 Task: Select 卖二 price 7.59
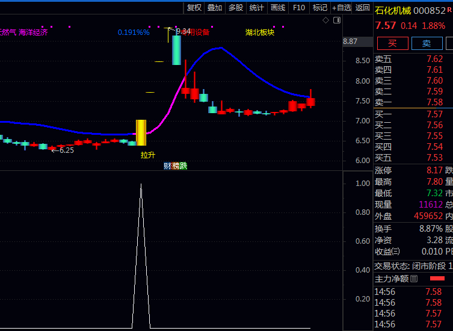click(434, 91)
